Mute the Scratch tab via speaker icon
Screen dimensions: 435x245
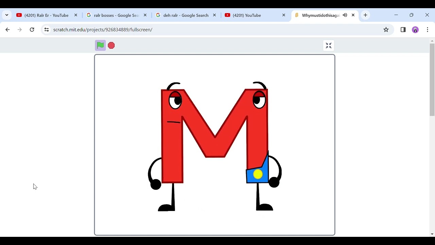345,15
